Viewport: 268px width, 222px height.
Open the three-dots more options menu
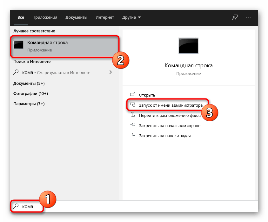coord(248,17)
